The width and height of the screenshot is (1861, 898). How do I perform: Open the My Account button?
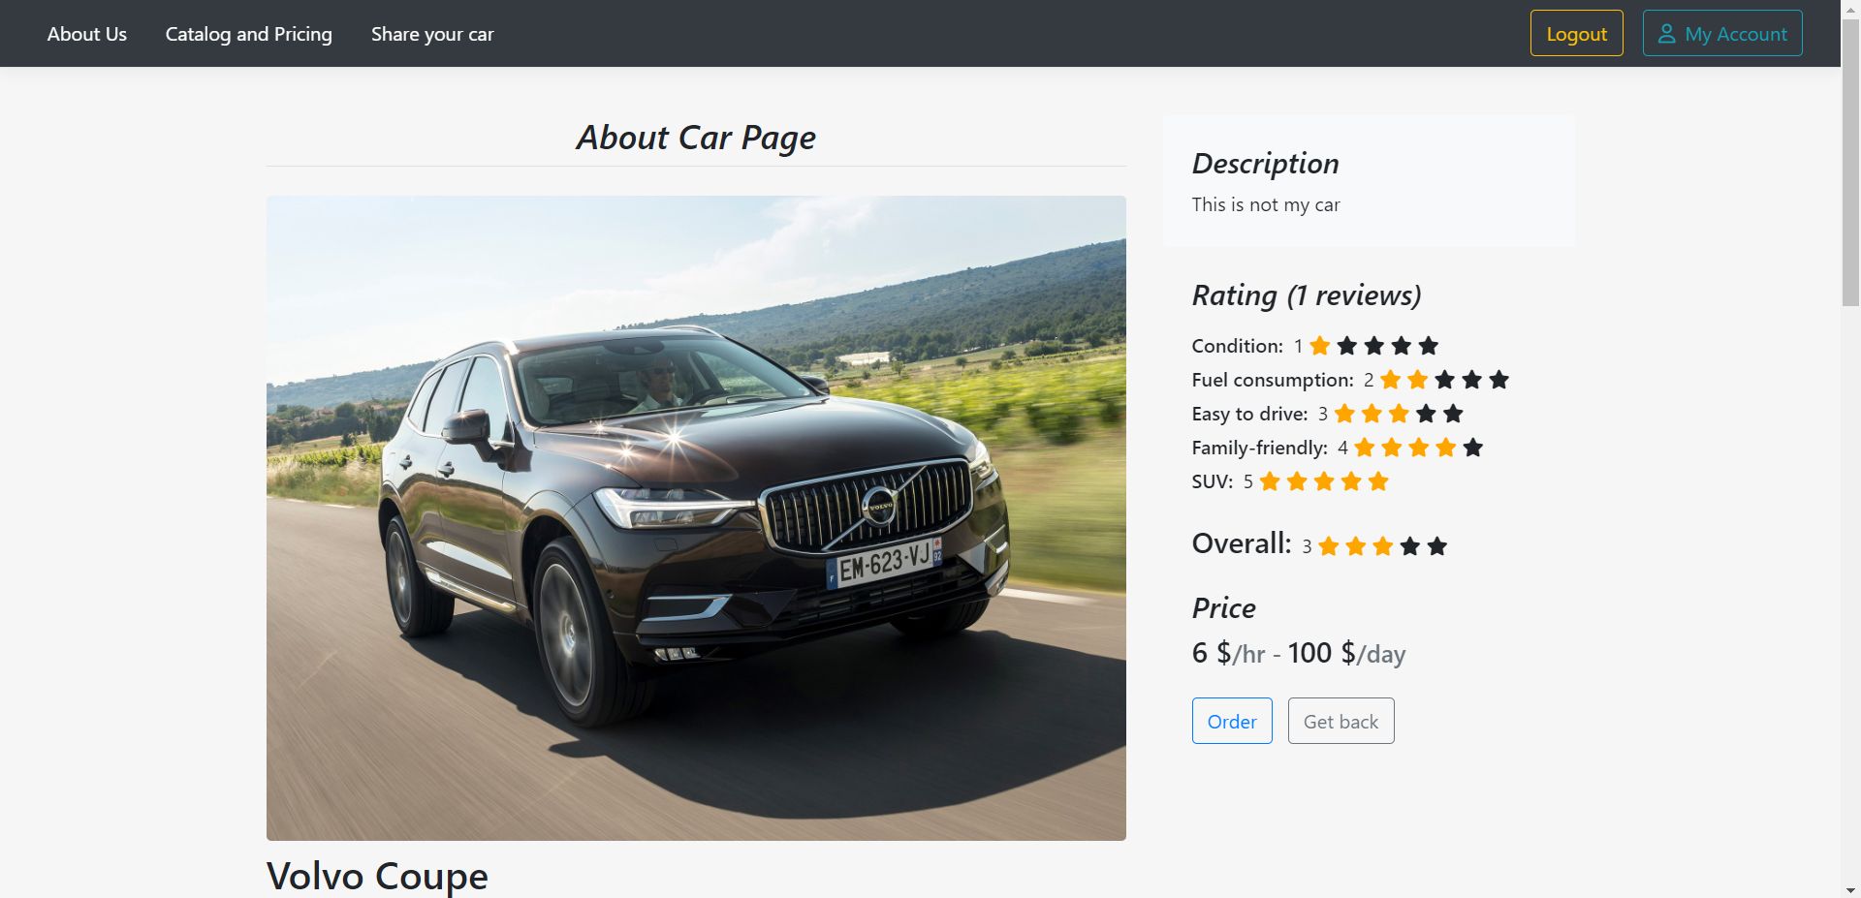(1722, 33)
